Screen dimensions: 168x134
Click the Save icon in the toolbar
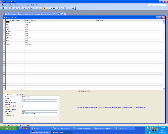[8, 8]
